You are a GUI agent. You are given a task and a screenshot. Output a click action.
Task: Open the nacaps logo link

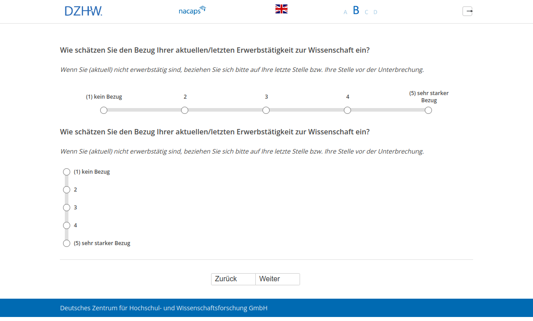point(192,11)
